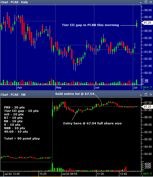Click the '40.60 - 10 ots' note

pos(16,132)
